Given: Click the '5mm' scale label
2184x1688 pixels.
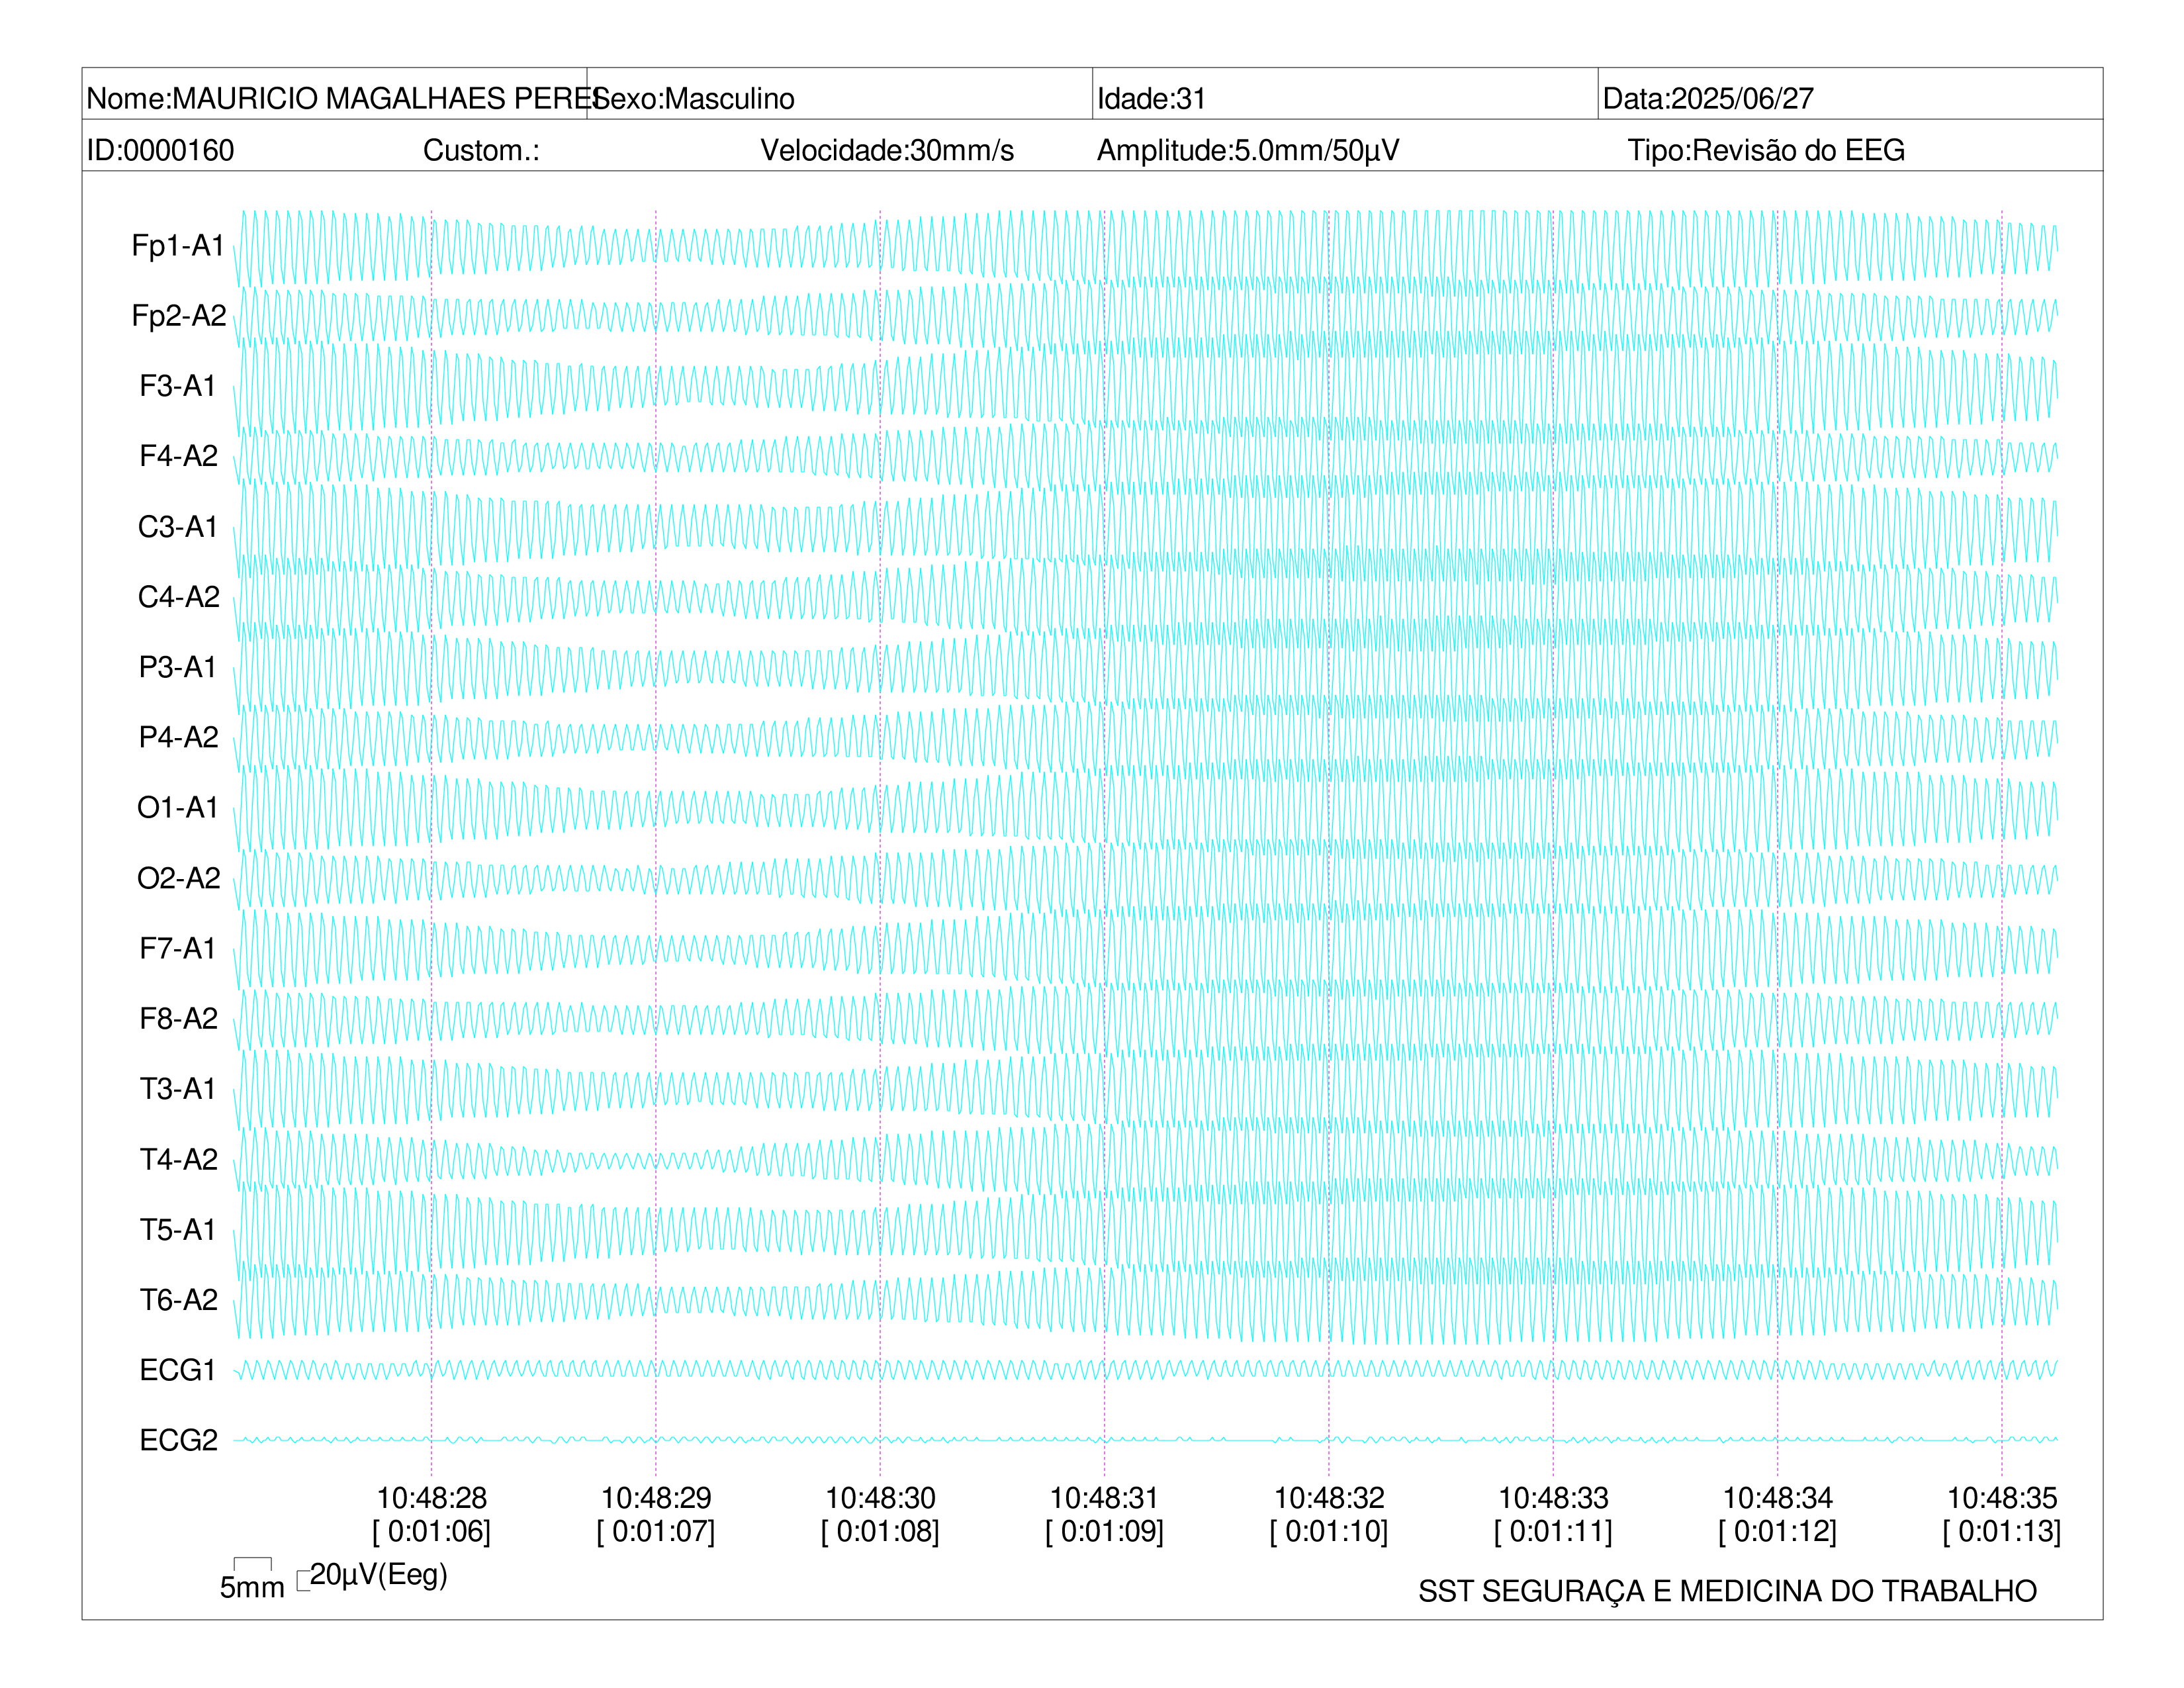Looking at the screenshot, I should [252, 1587].
